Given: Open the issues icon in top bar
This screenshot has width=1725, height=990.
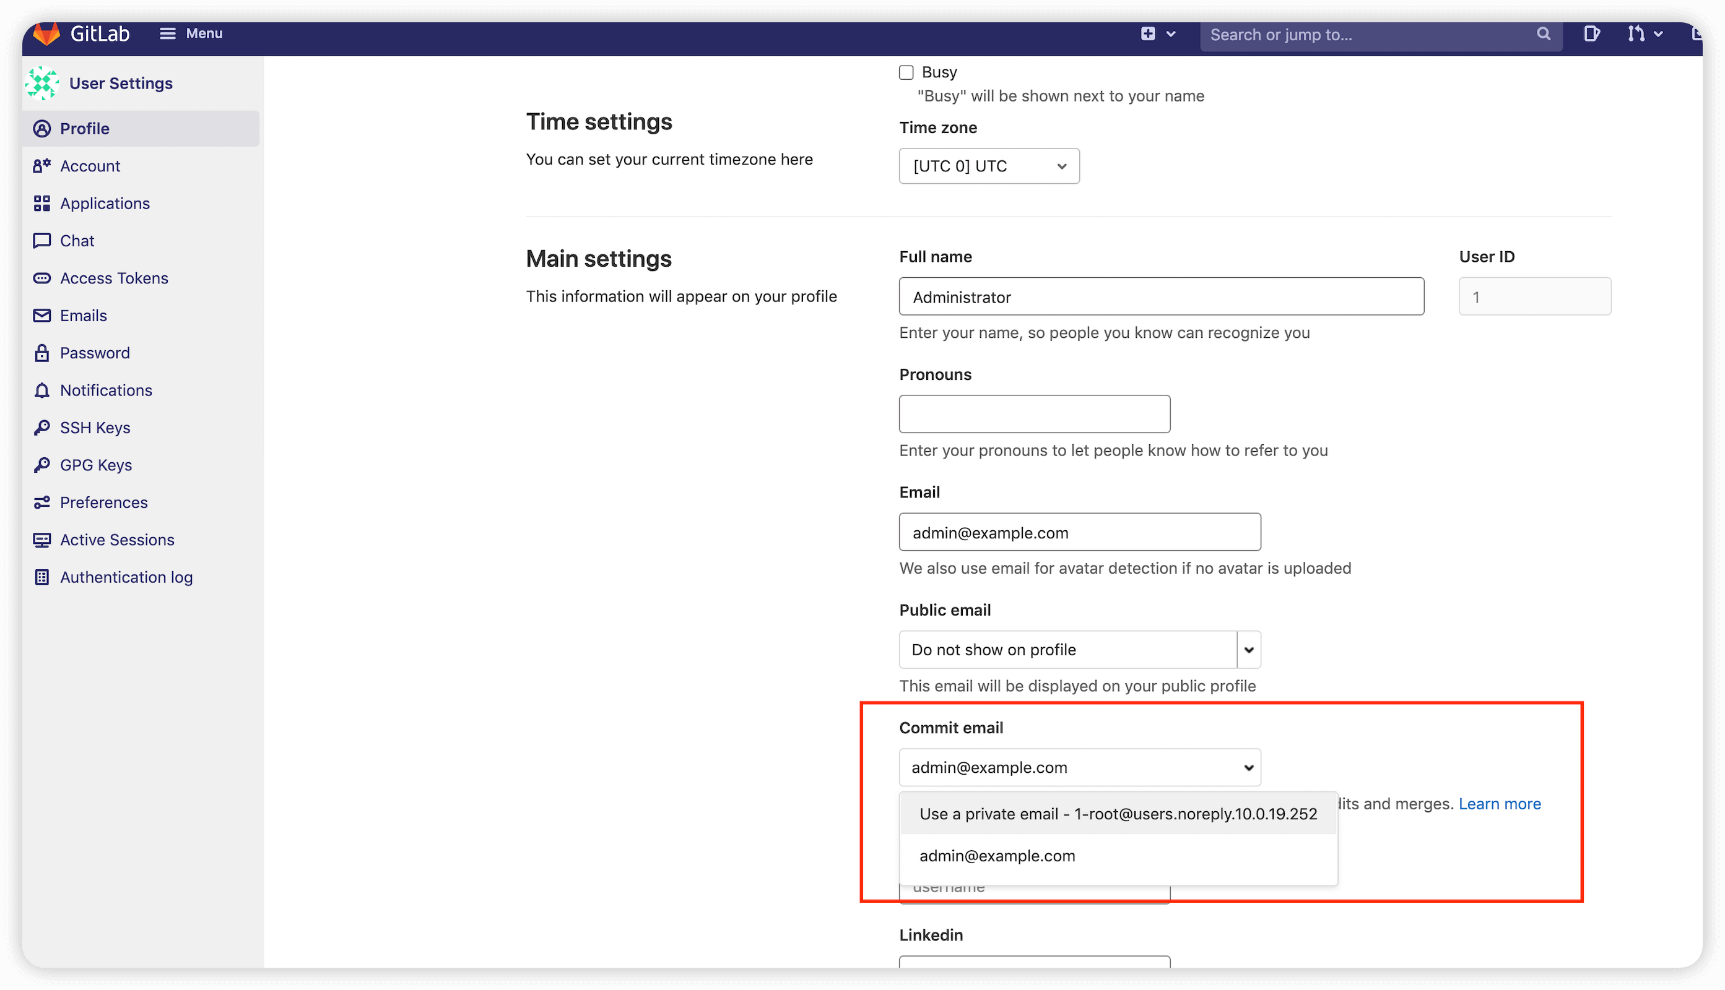Looking at the screenshot, I should tap(1591, 33).
